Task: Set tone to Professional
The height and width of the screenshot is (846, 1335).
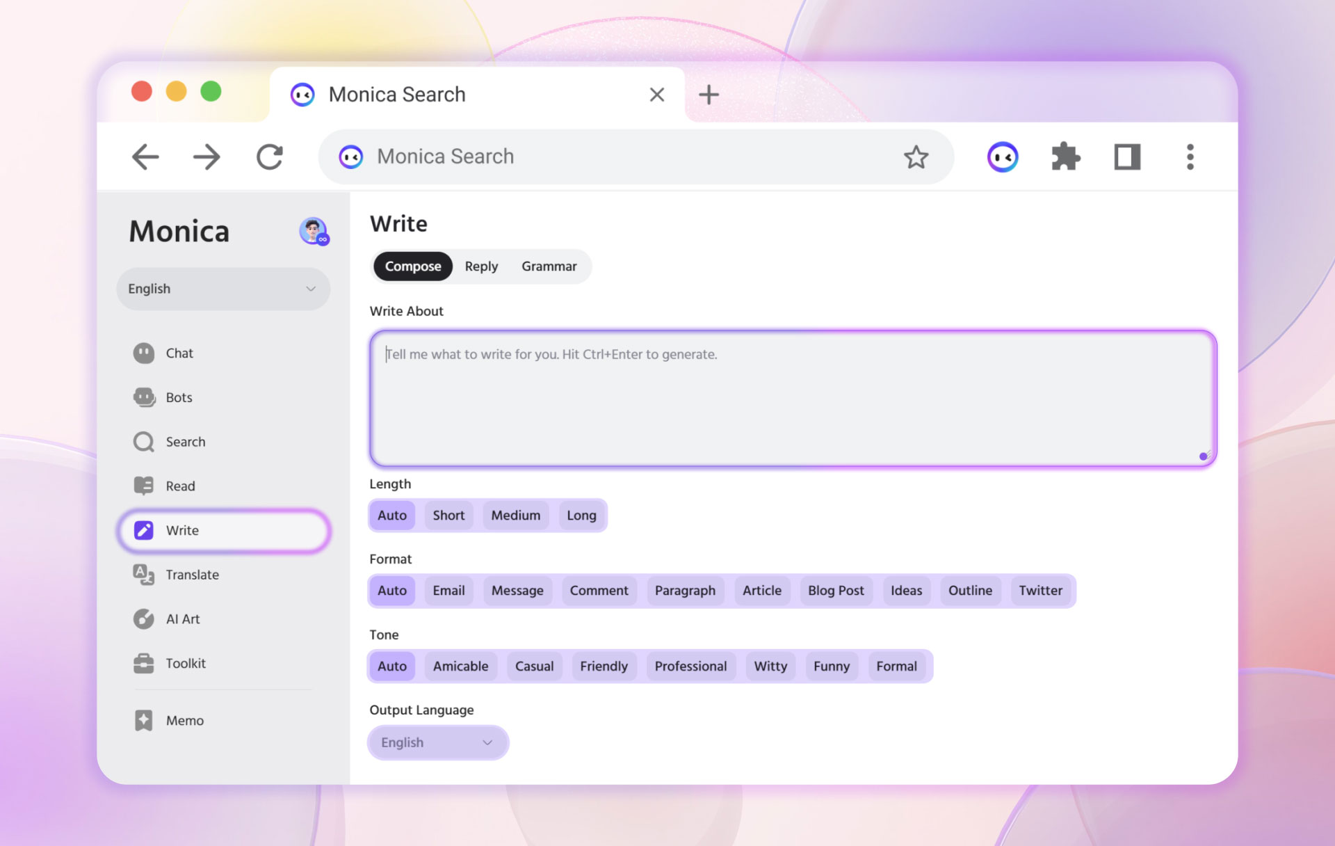Action: click(x=690, y=667)
